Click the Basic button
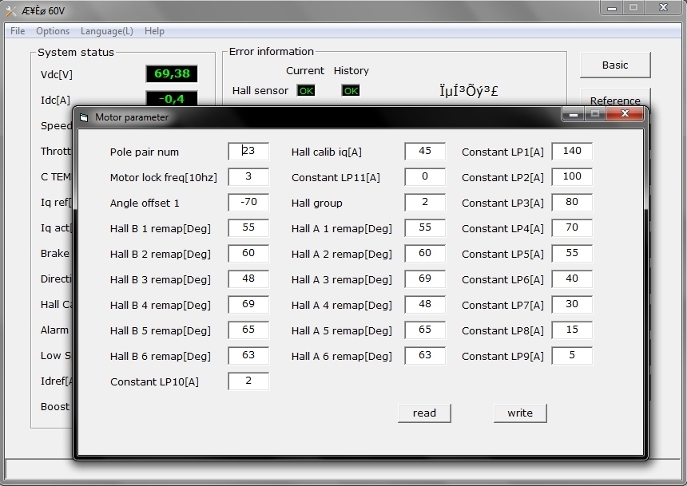The image size is (687, 486). click(x=614, y=65)
